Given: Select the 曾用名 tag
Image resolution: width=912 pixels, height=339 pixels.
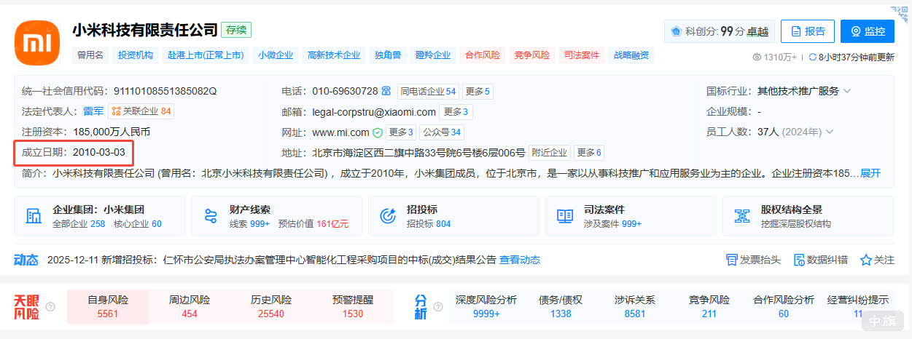Looking at the screenshot, I should point(90,55).
